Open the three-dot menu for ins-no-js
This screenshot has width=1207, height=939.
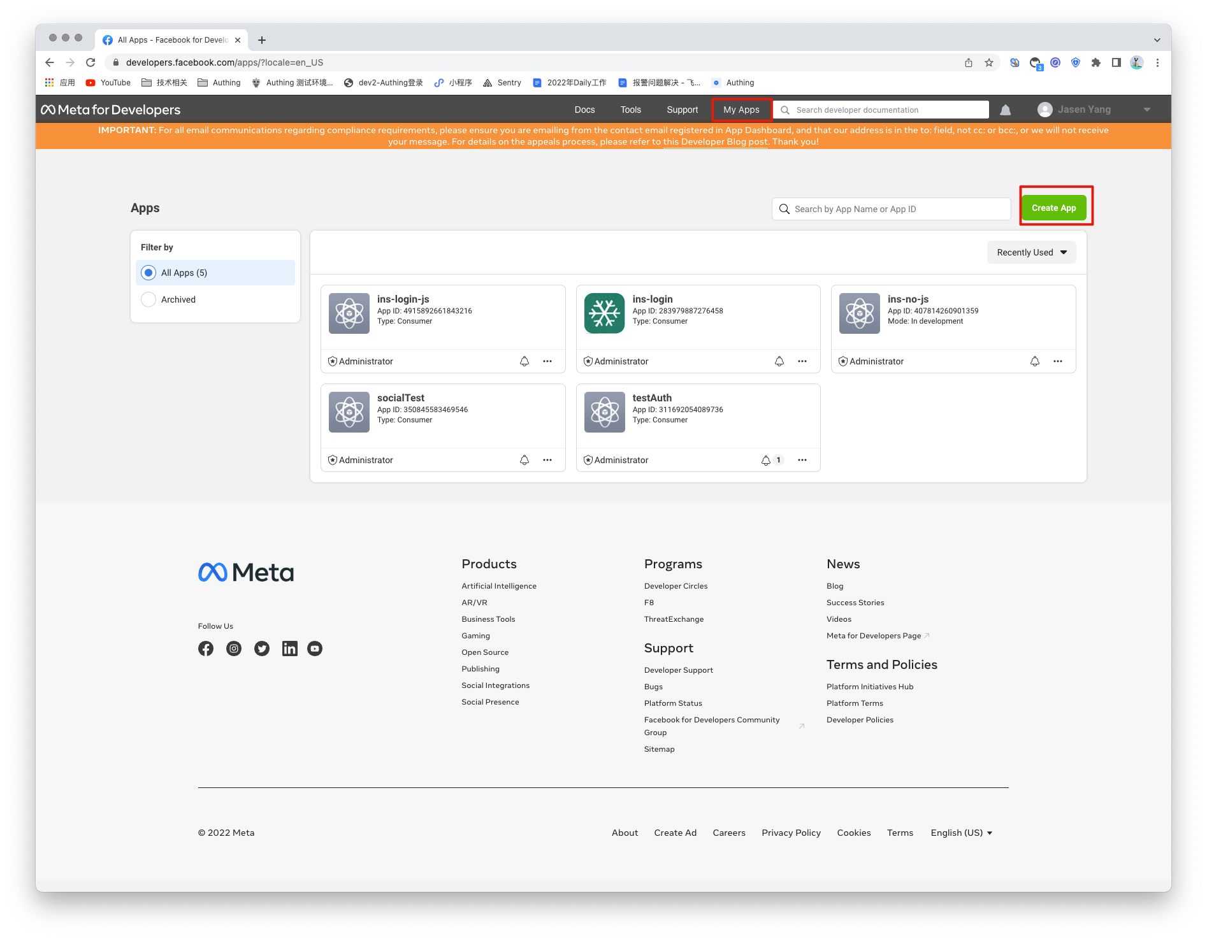[1057, 361]
